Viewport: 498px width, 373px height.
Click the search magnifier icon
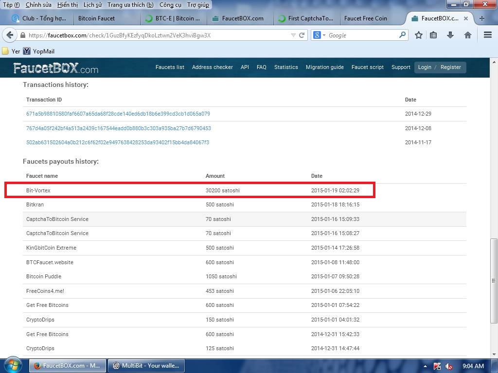click(x=402, y=35)
